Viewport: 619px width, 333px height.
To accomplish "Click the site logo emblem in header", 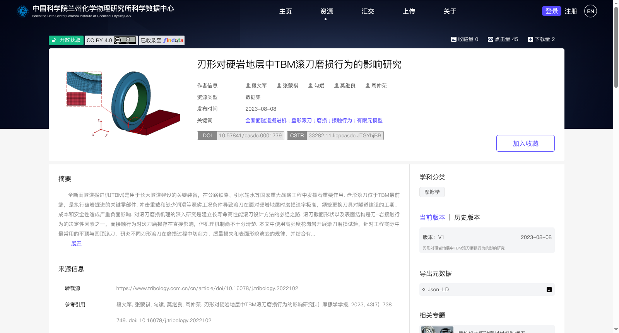I will pyautogui.click(x=22, y=12).
